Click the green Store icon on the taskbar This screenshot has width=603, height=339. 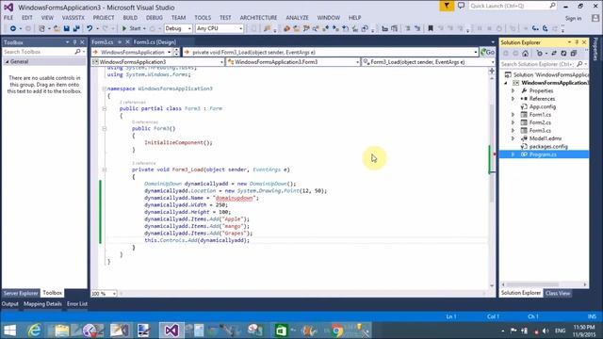click(281, 331)
